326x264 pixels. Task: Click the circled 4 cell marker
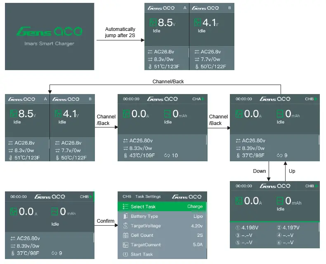click(279, 235)
